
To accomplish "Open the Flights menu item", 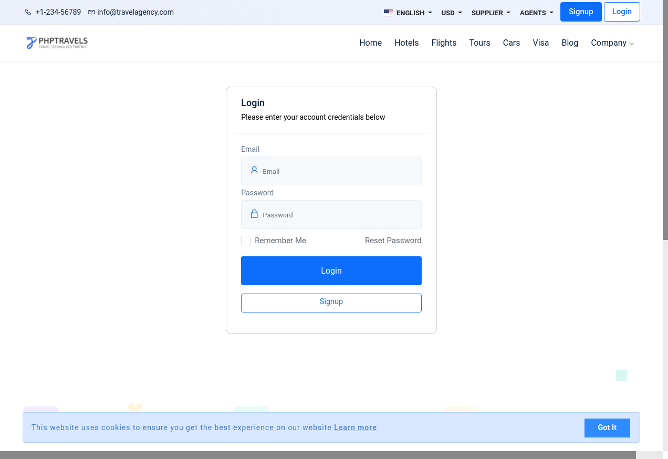I will pyautogui.click(x=444, y=43).
